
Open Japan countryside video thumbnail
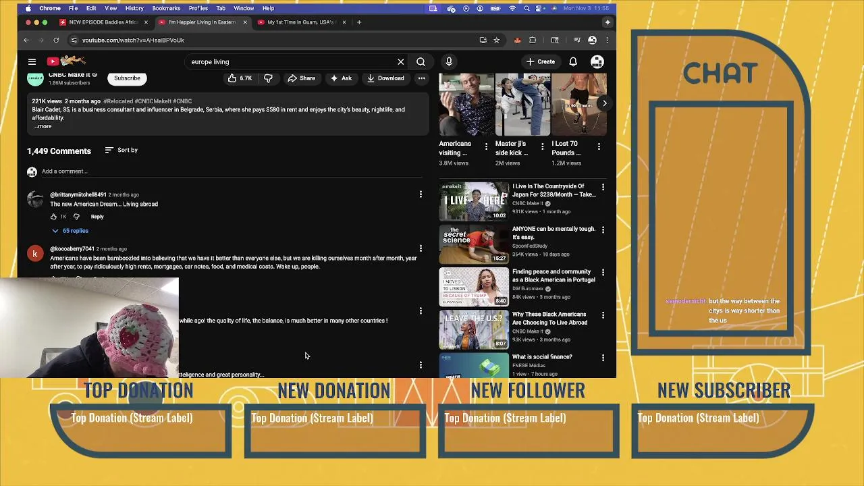[x=474, y=201]
